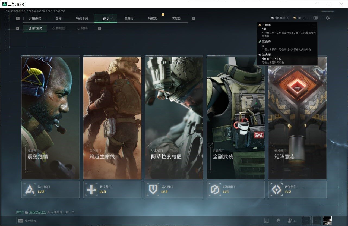
Task: Open the sub-tab between 部门任务 and 军需处
Action: click(x=59, y=28)
